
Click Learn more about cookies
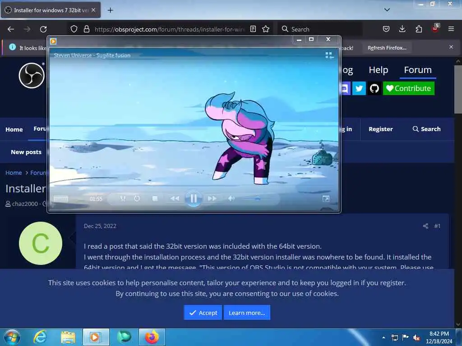pos(247,313)
